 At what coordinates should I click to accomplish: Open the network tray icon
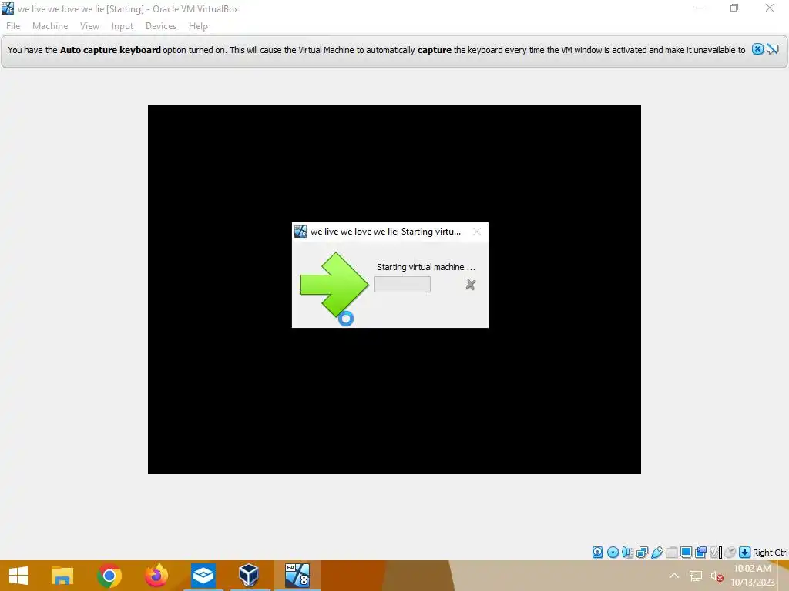point(696,576)
